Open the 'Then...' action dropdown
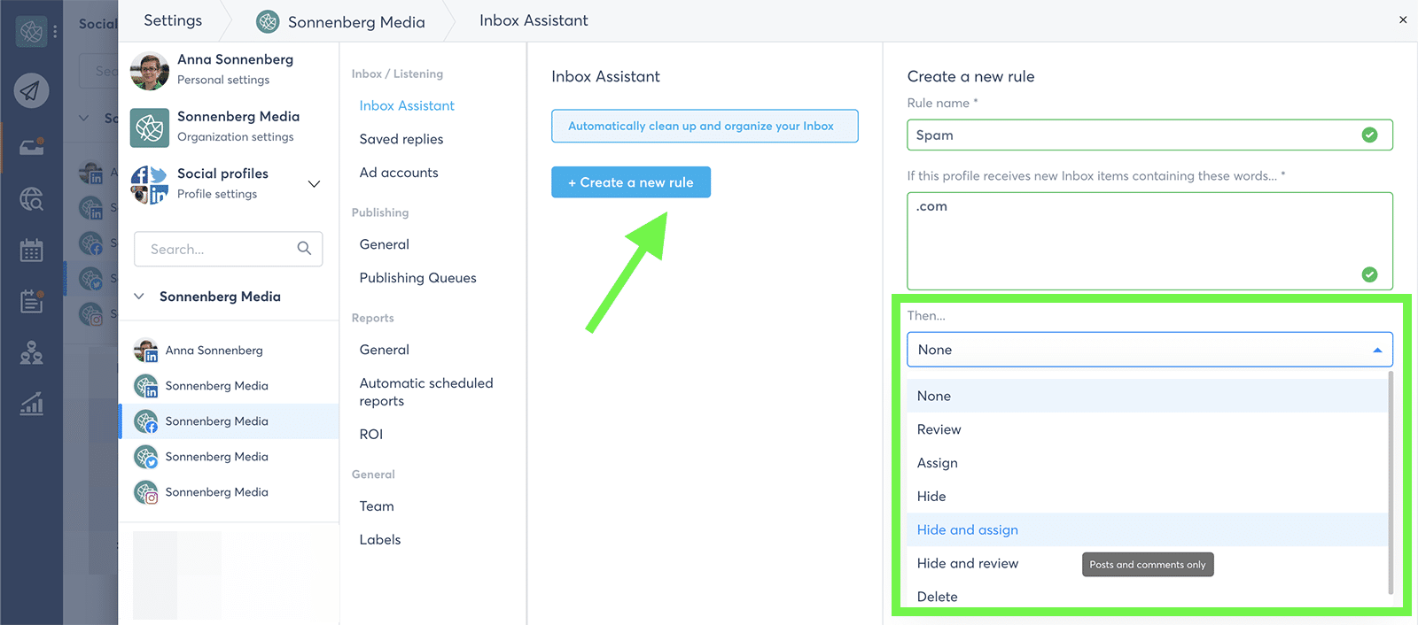Image resolution: width=1418 pixels, height=625 pixels. [1149, 350]
